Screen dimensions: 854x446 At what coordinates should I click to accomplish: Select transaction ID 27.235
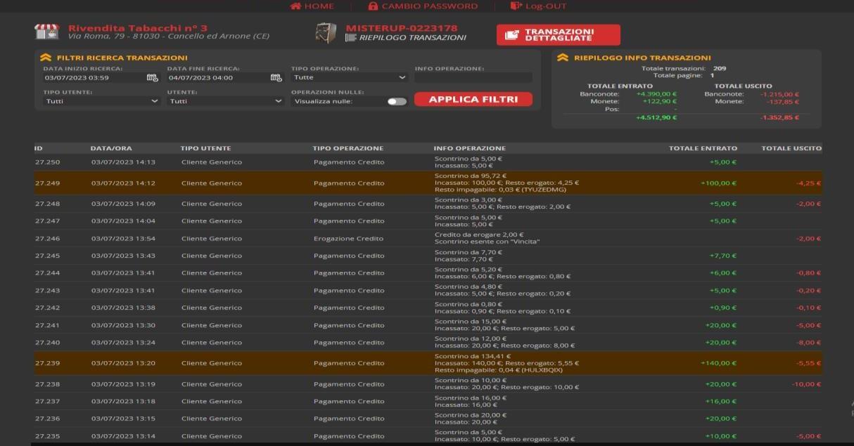[47, 436]
